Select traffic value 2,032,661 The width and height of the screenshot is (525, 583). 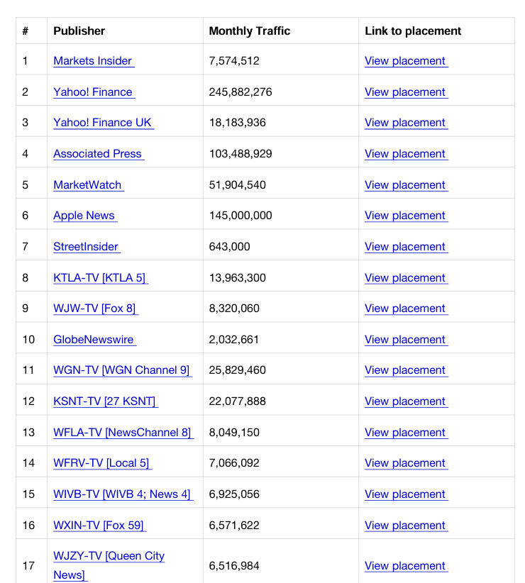234,340
